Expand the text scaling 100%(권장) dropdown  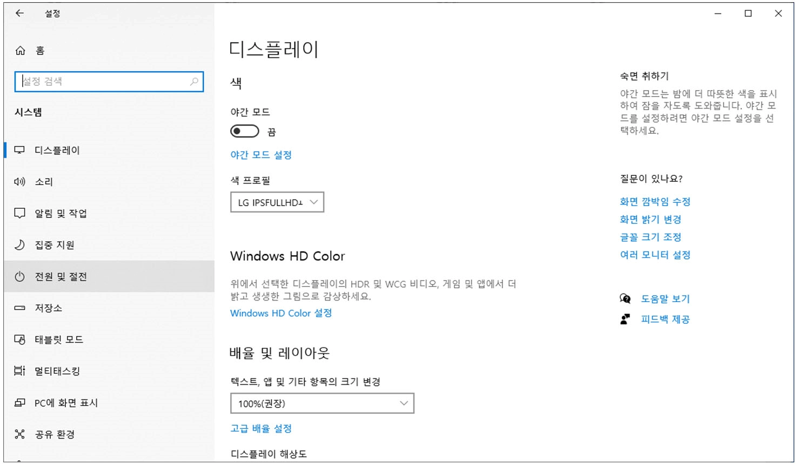point(322,403)
